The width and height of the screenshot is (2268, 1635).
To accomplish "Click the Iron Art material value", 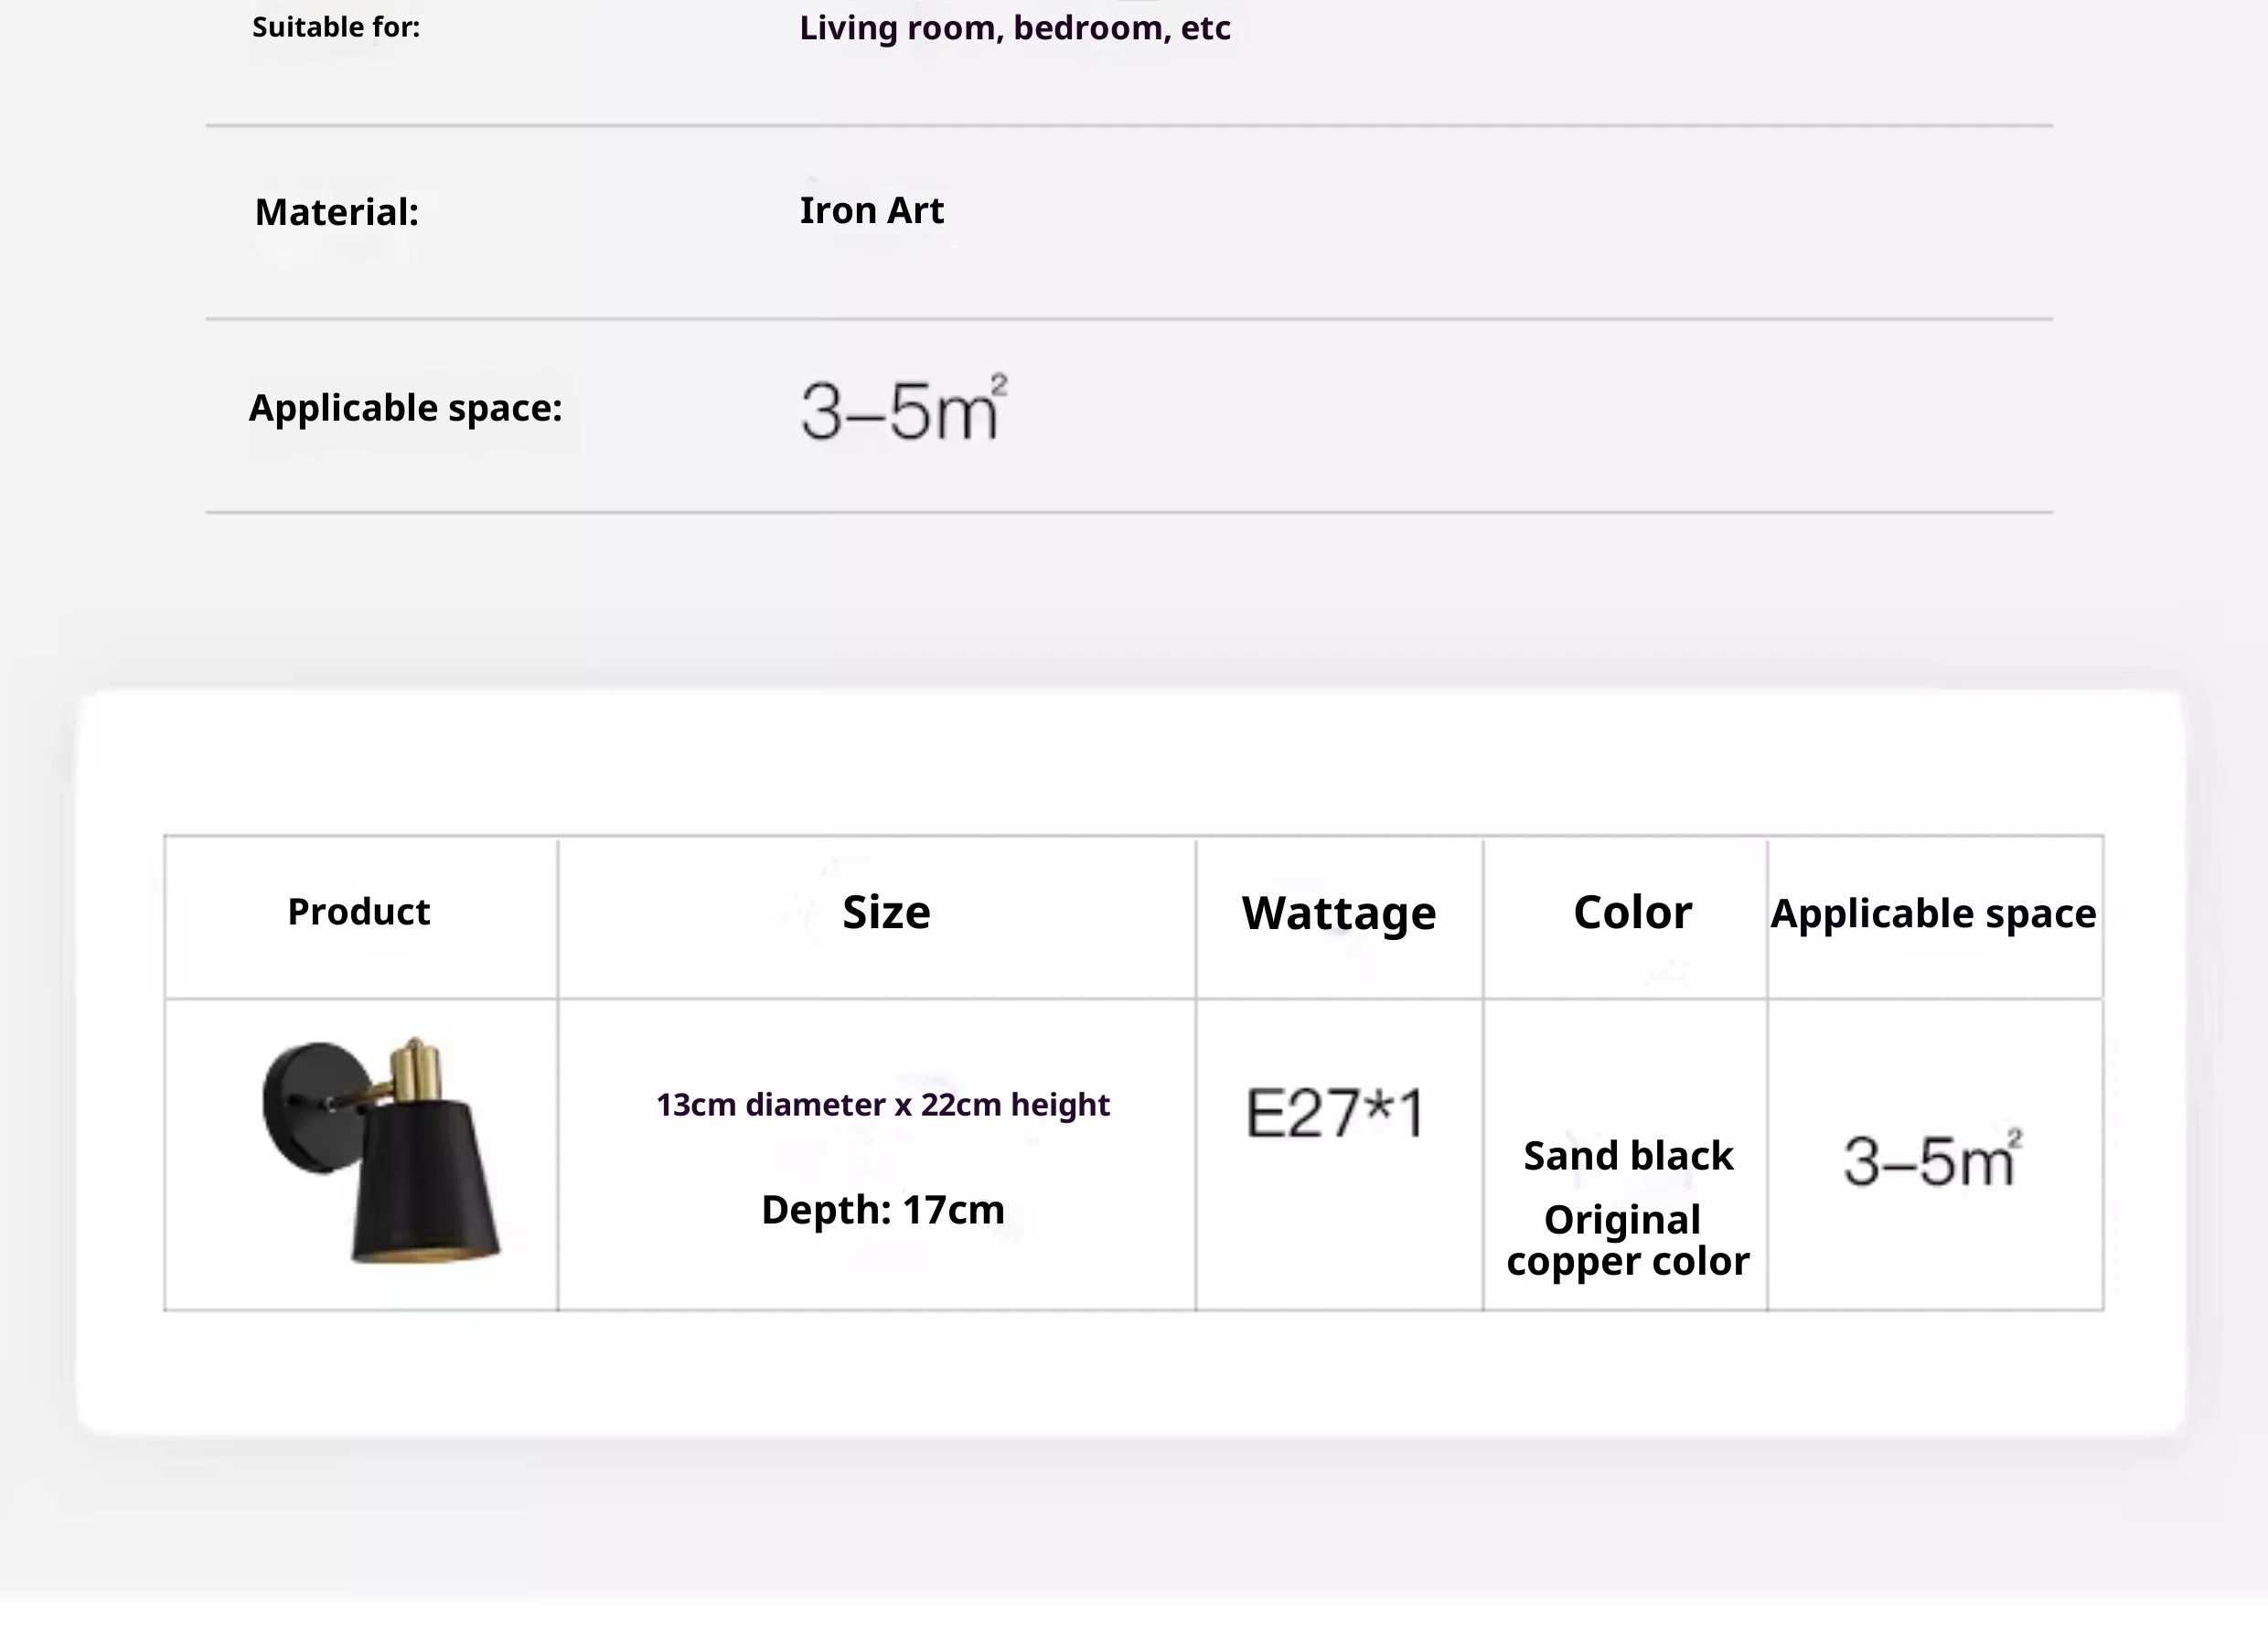I will (871, 211).
